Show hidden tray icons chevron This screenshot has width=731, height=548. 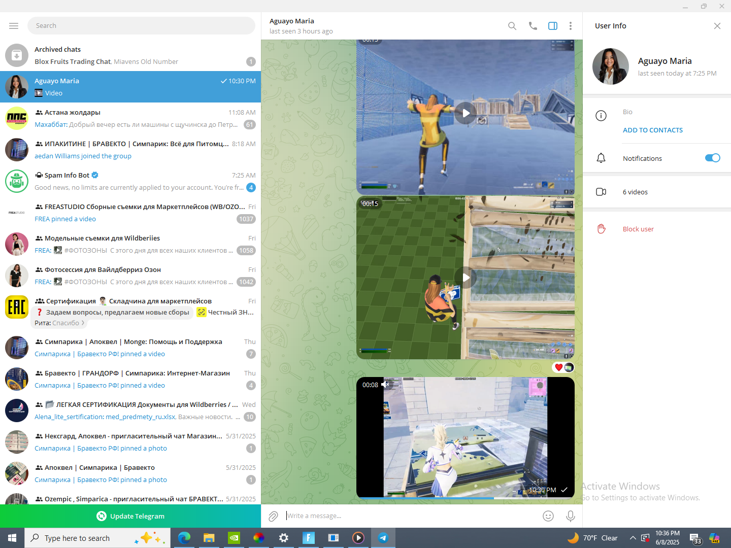click(633, 538)
